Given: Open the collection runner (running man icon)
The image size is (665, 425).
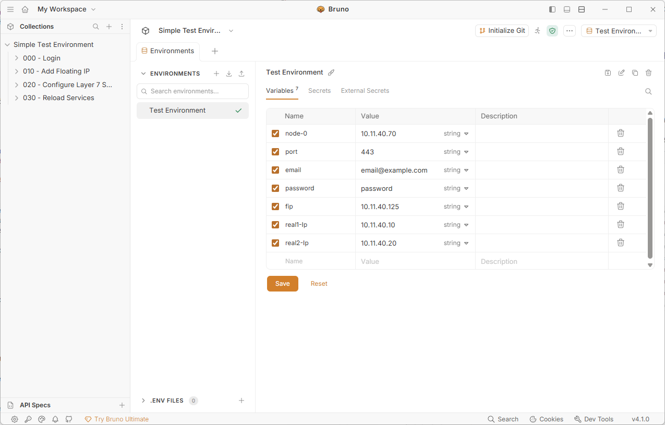Looking at the screenshot, I should tap(538, 31).
